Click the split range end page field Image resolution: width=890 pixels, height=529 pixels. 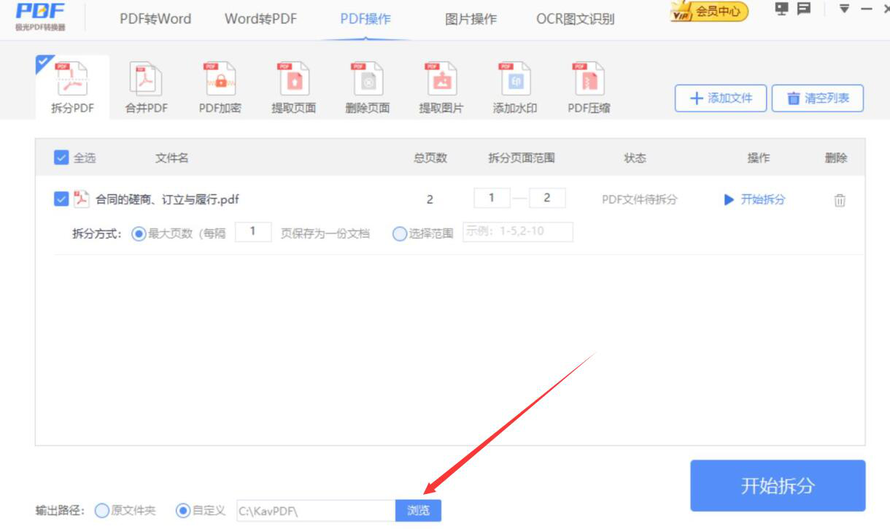(x=547, y=198)
